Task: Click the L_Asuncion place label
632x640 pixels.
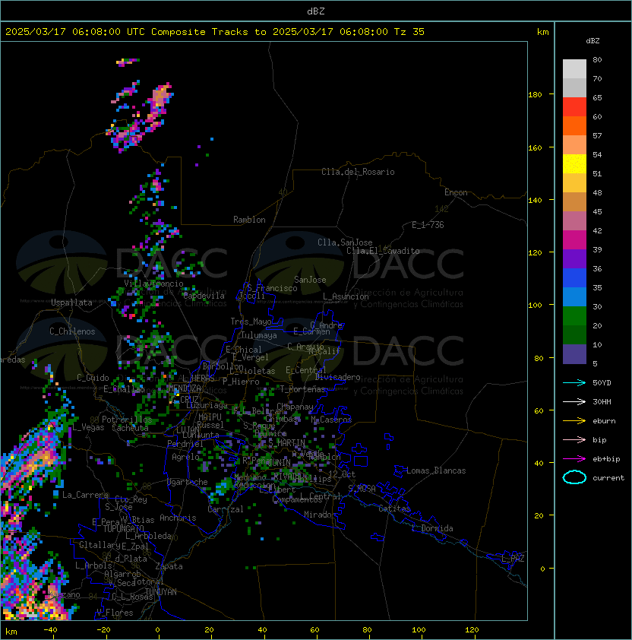Action: coord(346,296)
